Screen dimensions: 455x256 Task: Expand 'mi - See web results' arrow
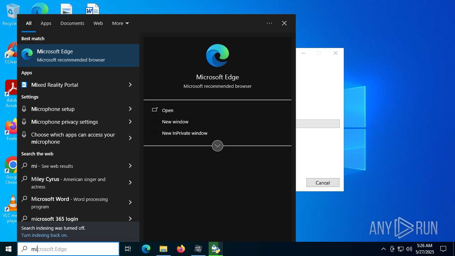pos(130,166)
